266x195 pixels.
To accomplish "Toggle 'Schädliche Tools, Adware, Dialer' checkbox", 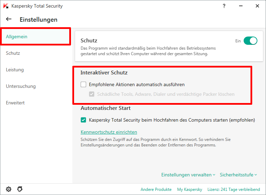I will pos(92,94).
